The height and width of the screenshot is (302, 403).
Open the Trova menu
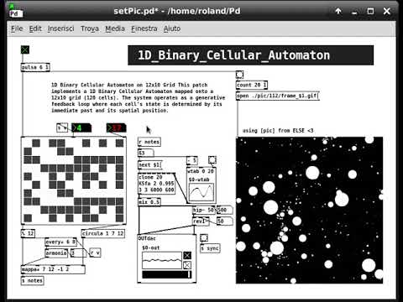pyautogui.click(x=90, y=29)
